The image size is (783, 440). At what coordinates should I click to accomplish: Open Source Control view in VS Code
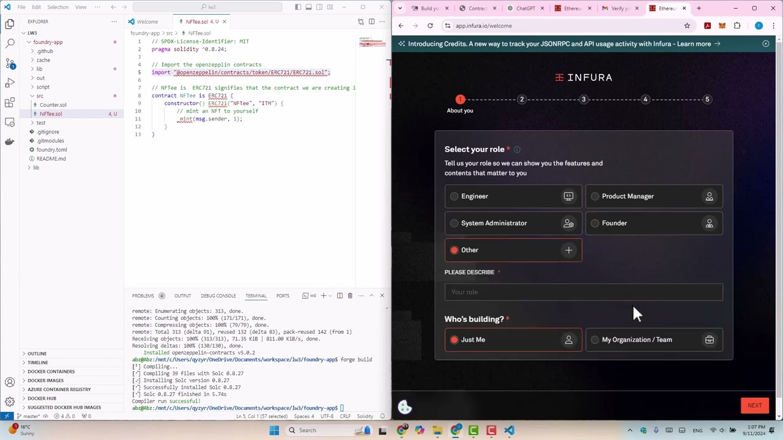click(10, 64)
